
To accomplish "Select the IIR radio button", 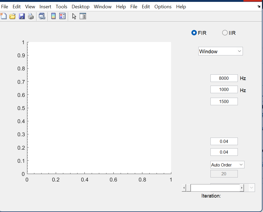I will (x=225, y=33).
